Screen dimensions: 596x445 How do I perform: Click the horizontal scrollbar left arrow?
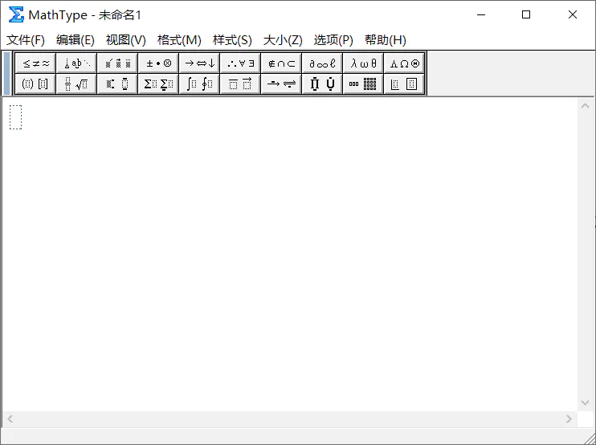10,418
